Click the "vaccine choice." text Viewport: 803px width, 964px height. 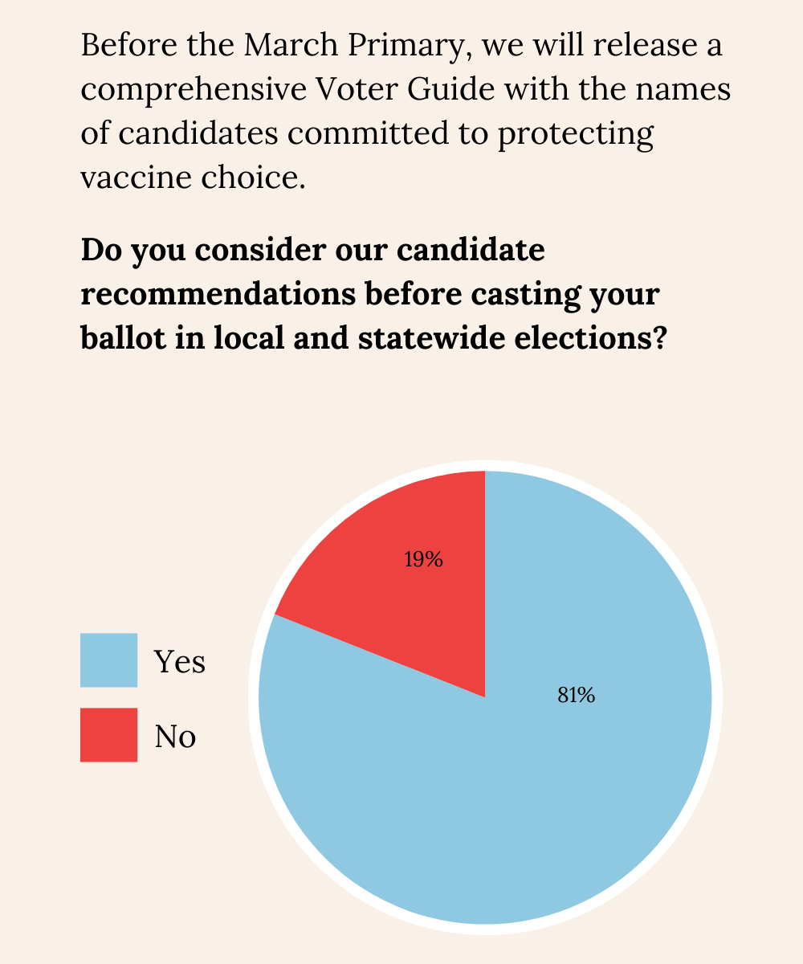click(194, 178)
